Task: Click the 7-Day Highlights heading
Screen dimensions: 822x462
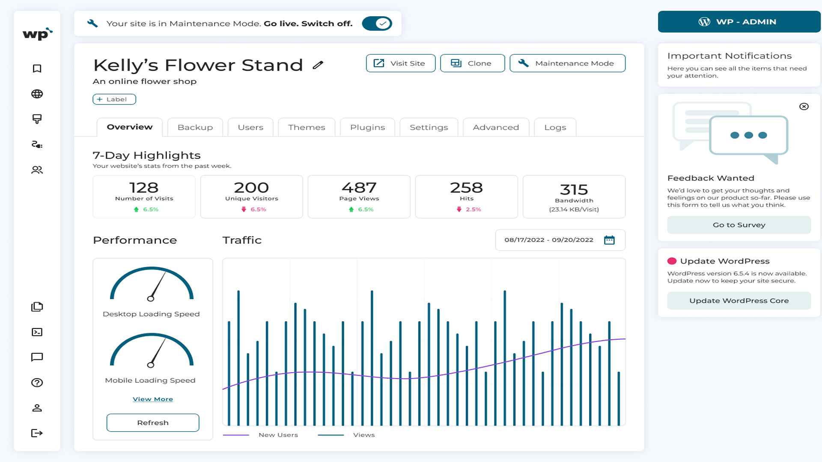Action: [x=147, y=155]
